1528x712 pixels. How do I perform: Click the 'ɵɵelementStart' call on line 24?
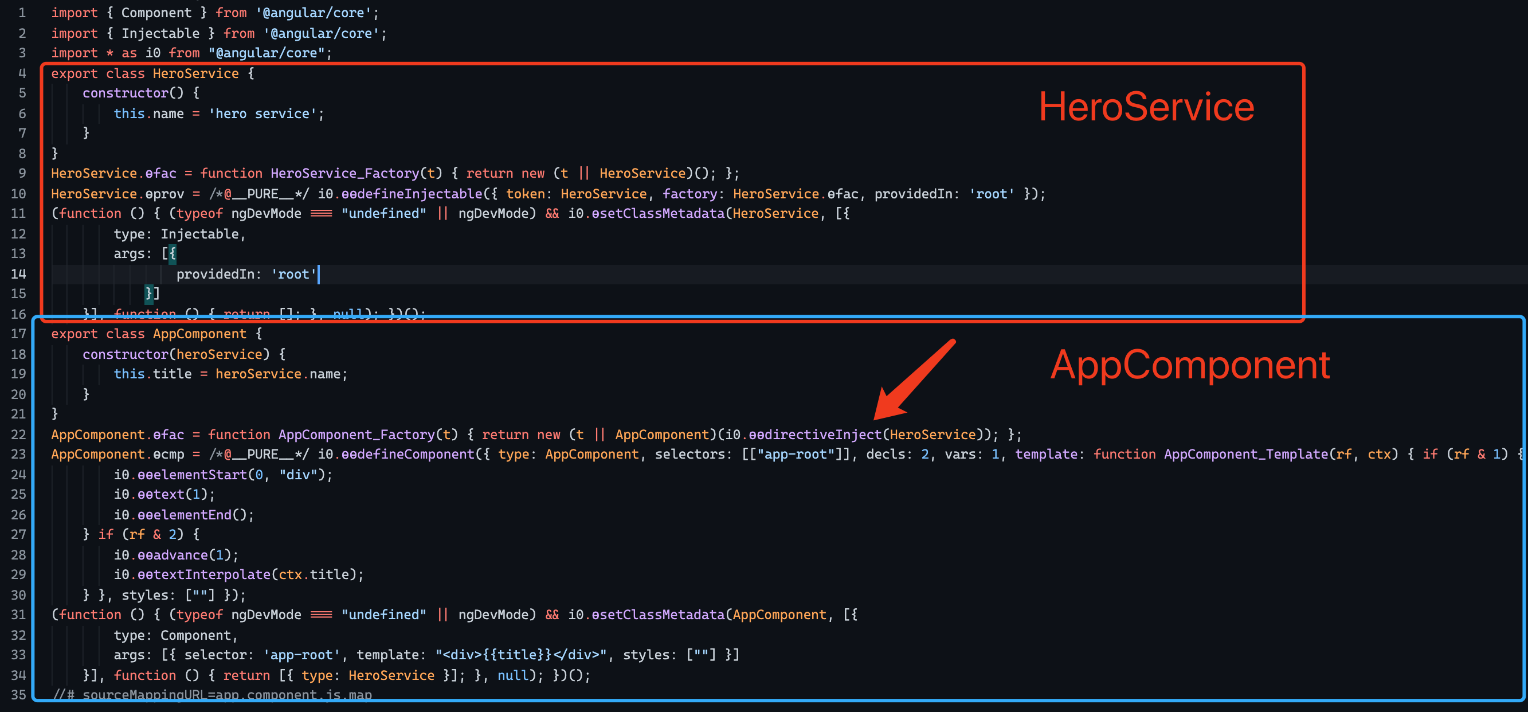tap(192, 475)
